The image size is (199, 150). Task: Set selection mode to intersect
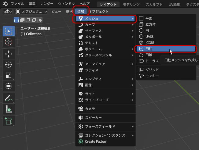pos(40,20)
